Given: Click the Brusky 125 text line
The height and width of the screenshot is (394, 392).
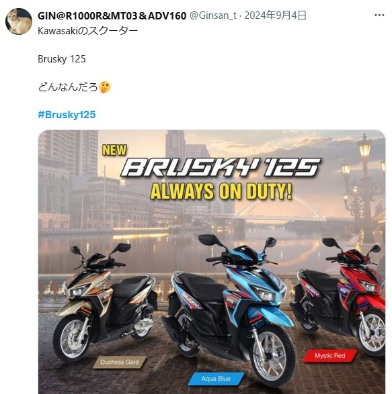Looking at the screenshot, I should click(x=62, y=59).
